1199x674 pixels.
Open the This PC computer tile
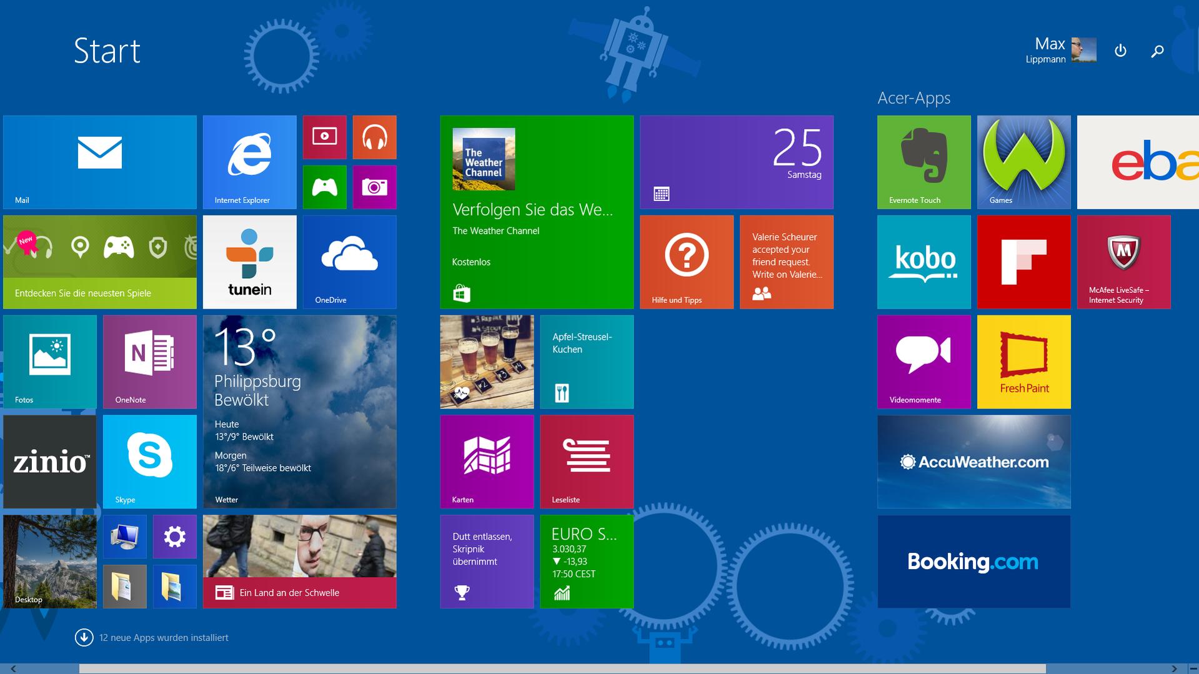click(x=125, y=537)
